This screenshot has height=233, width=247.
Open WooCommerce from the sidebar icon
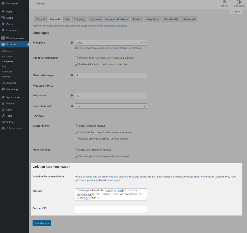(x=3, y=38)
